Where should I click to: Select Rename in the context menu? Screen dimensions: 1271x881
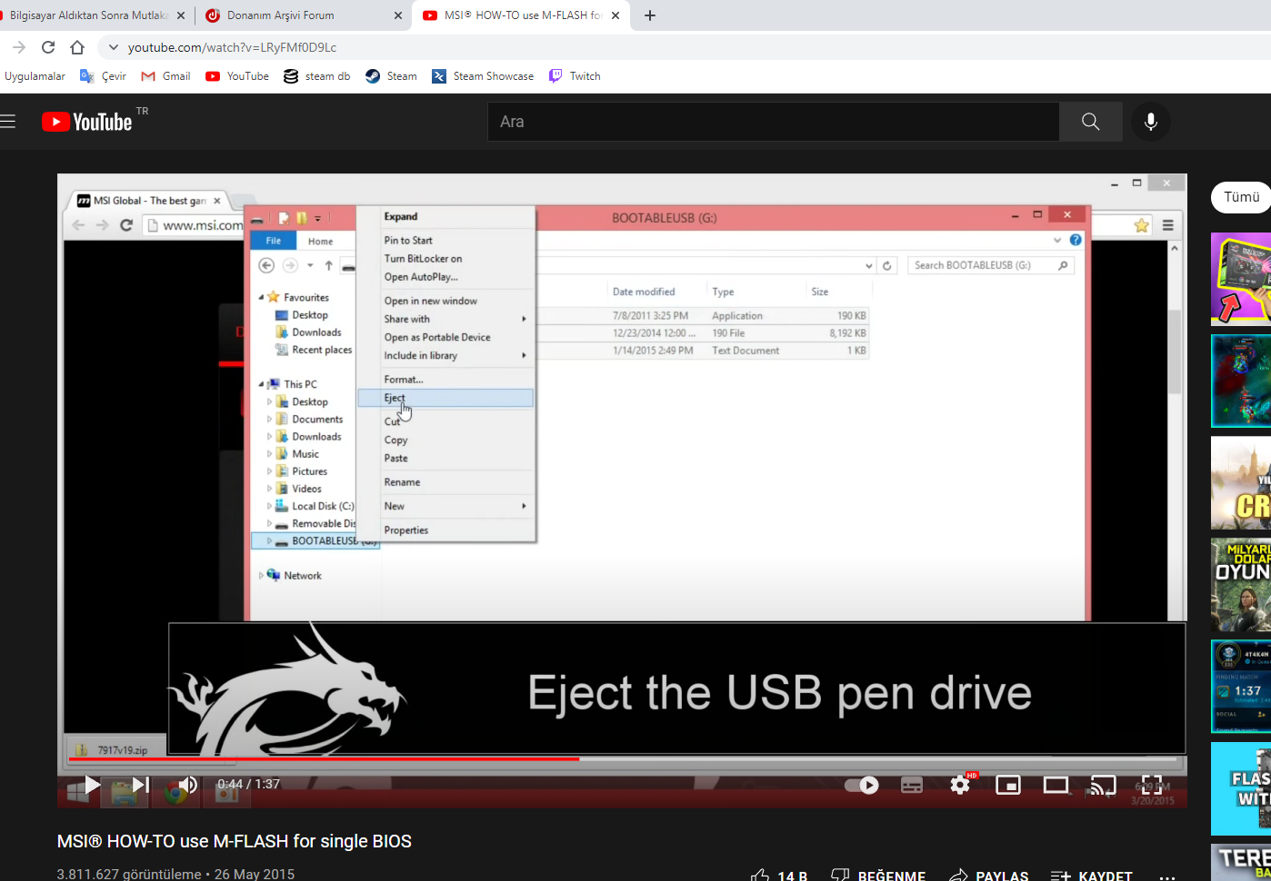(x=402, y=482)
